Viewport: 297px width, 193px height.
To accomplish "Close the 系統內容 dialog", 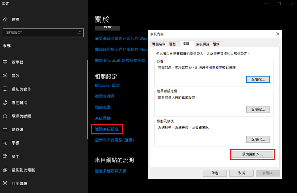I will pyautogui.click(x=278, y=34).
